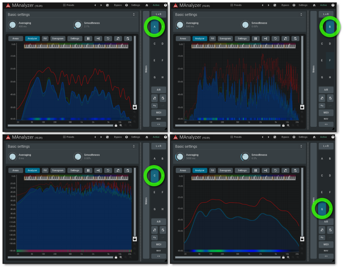
Task: Click MIDI button in top-right window
Action: (326, 113)
